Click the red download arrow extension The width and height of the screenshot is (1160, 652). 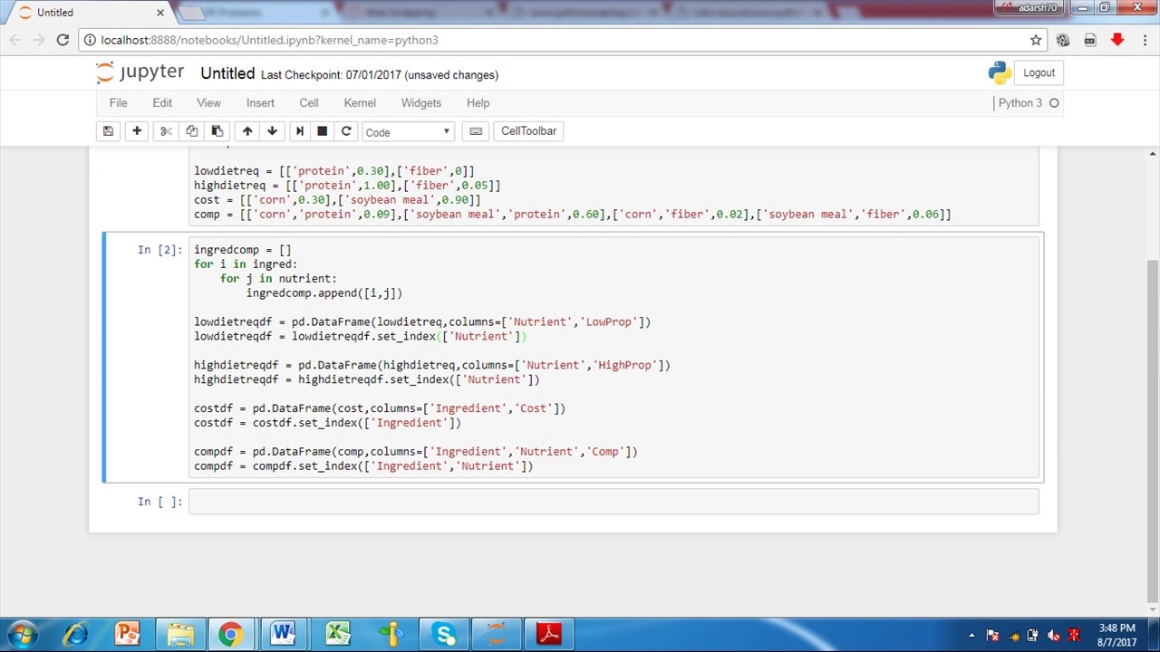coord(1117,40)
